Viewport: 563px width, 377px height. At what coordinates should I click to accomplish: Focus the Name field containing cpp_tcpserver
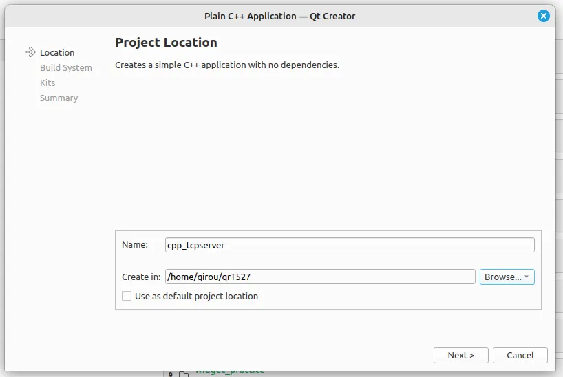tap(350, 245)
